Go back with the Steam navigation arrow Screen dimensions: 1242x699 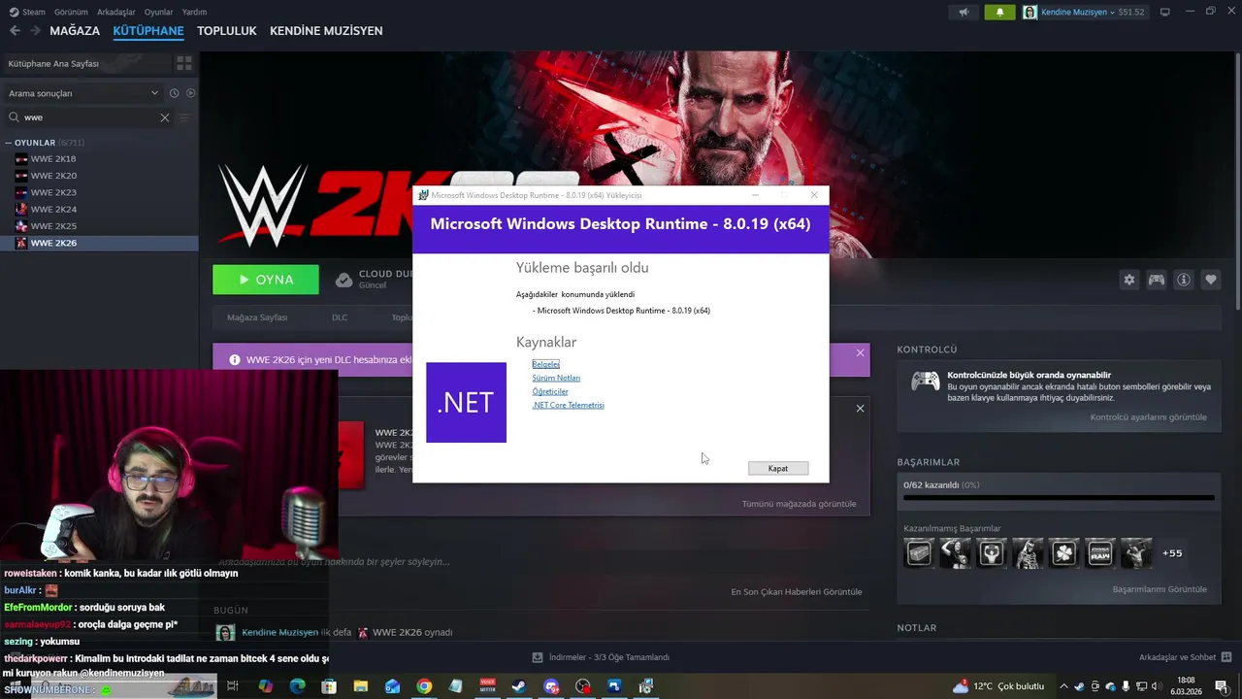click(x=15, y=31)
